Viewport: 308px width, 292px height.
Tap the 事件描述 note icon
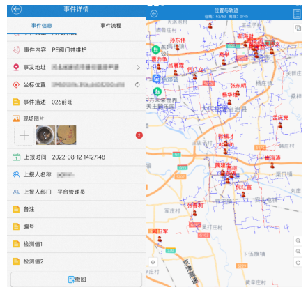coord(16,102)
